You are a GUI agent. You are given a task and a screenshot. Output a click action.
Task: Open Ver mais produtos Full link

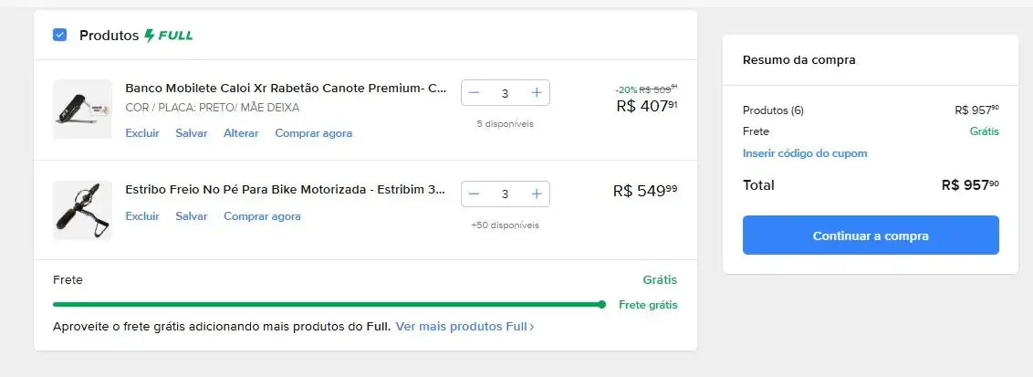coord(464,326)
